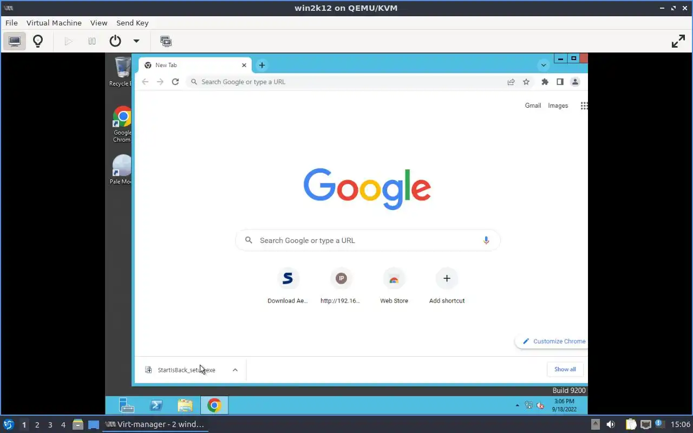Start voice search microphone
693x433 pixels.
486,240
